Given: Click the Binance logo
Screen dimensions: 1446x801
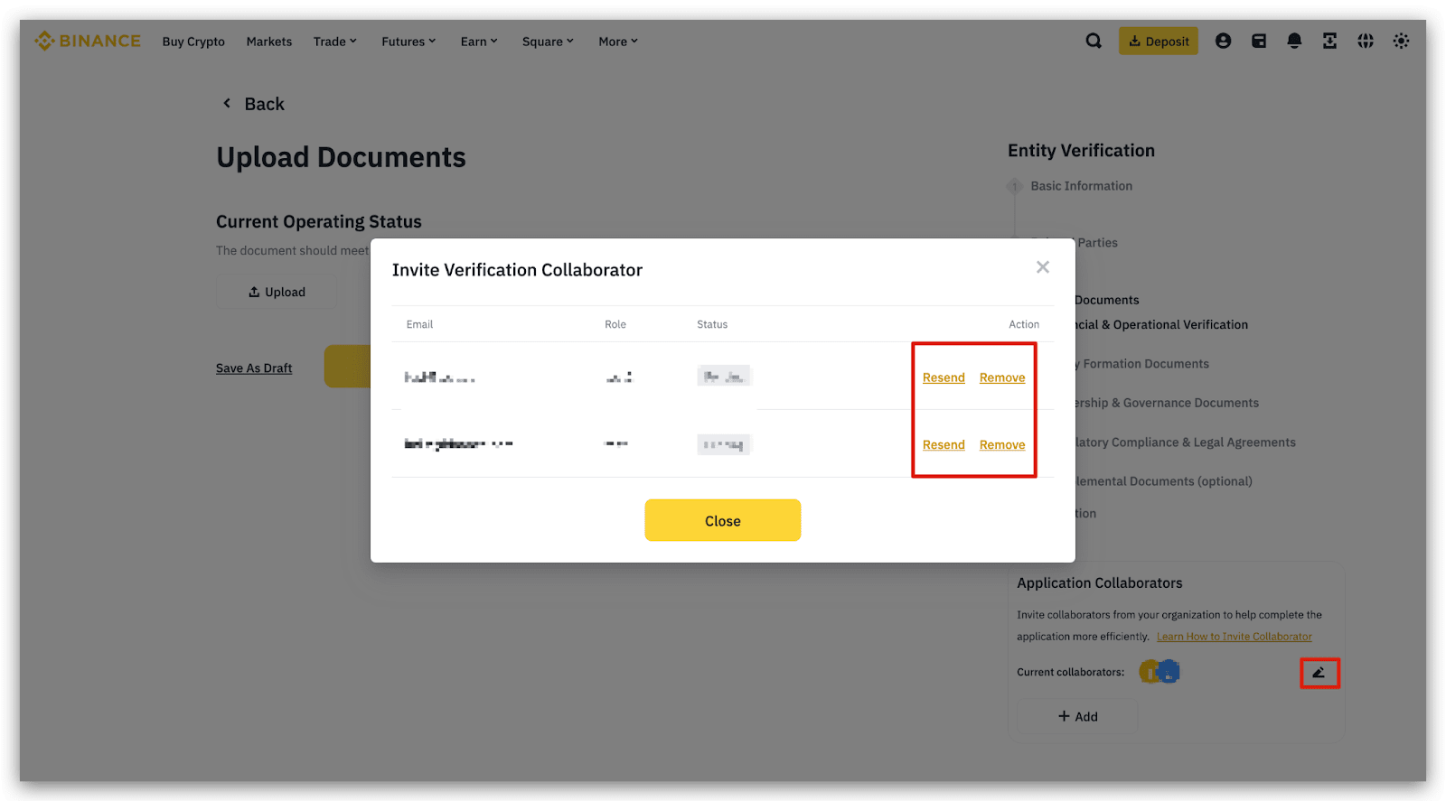Looking at the screenshot, I should pyautogui.click(x=88, y=42).
